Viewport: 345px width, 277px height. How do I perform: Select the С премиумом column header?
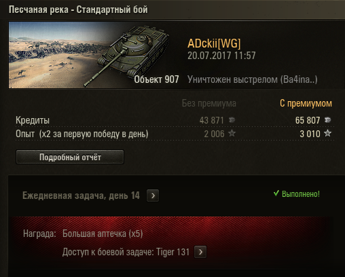pos(306,103)
